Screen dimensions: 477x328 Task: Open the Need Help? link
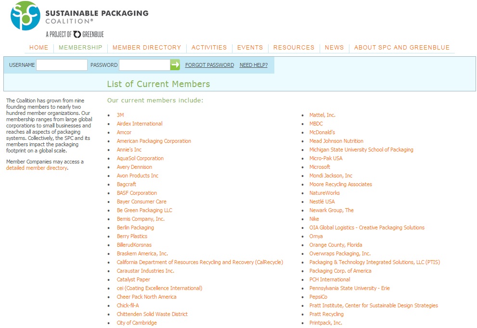(x=254, y=65)
